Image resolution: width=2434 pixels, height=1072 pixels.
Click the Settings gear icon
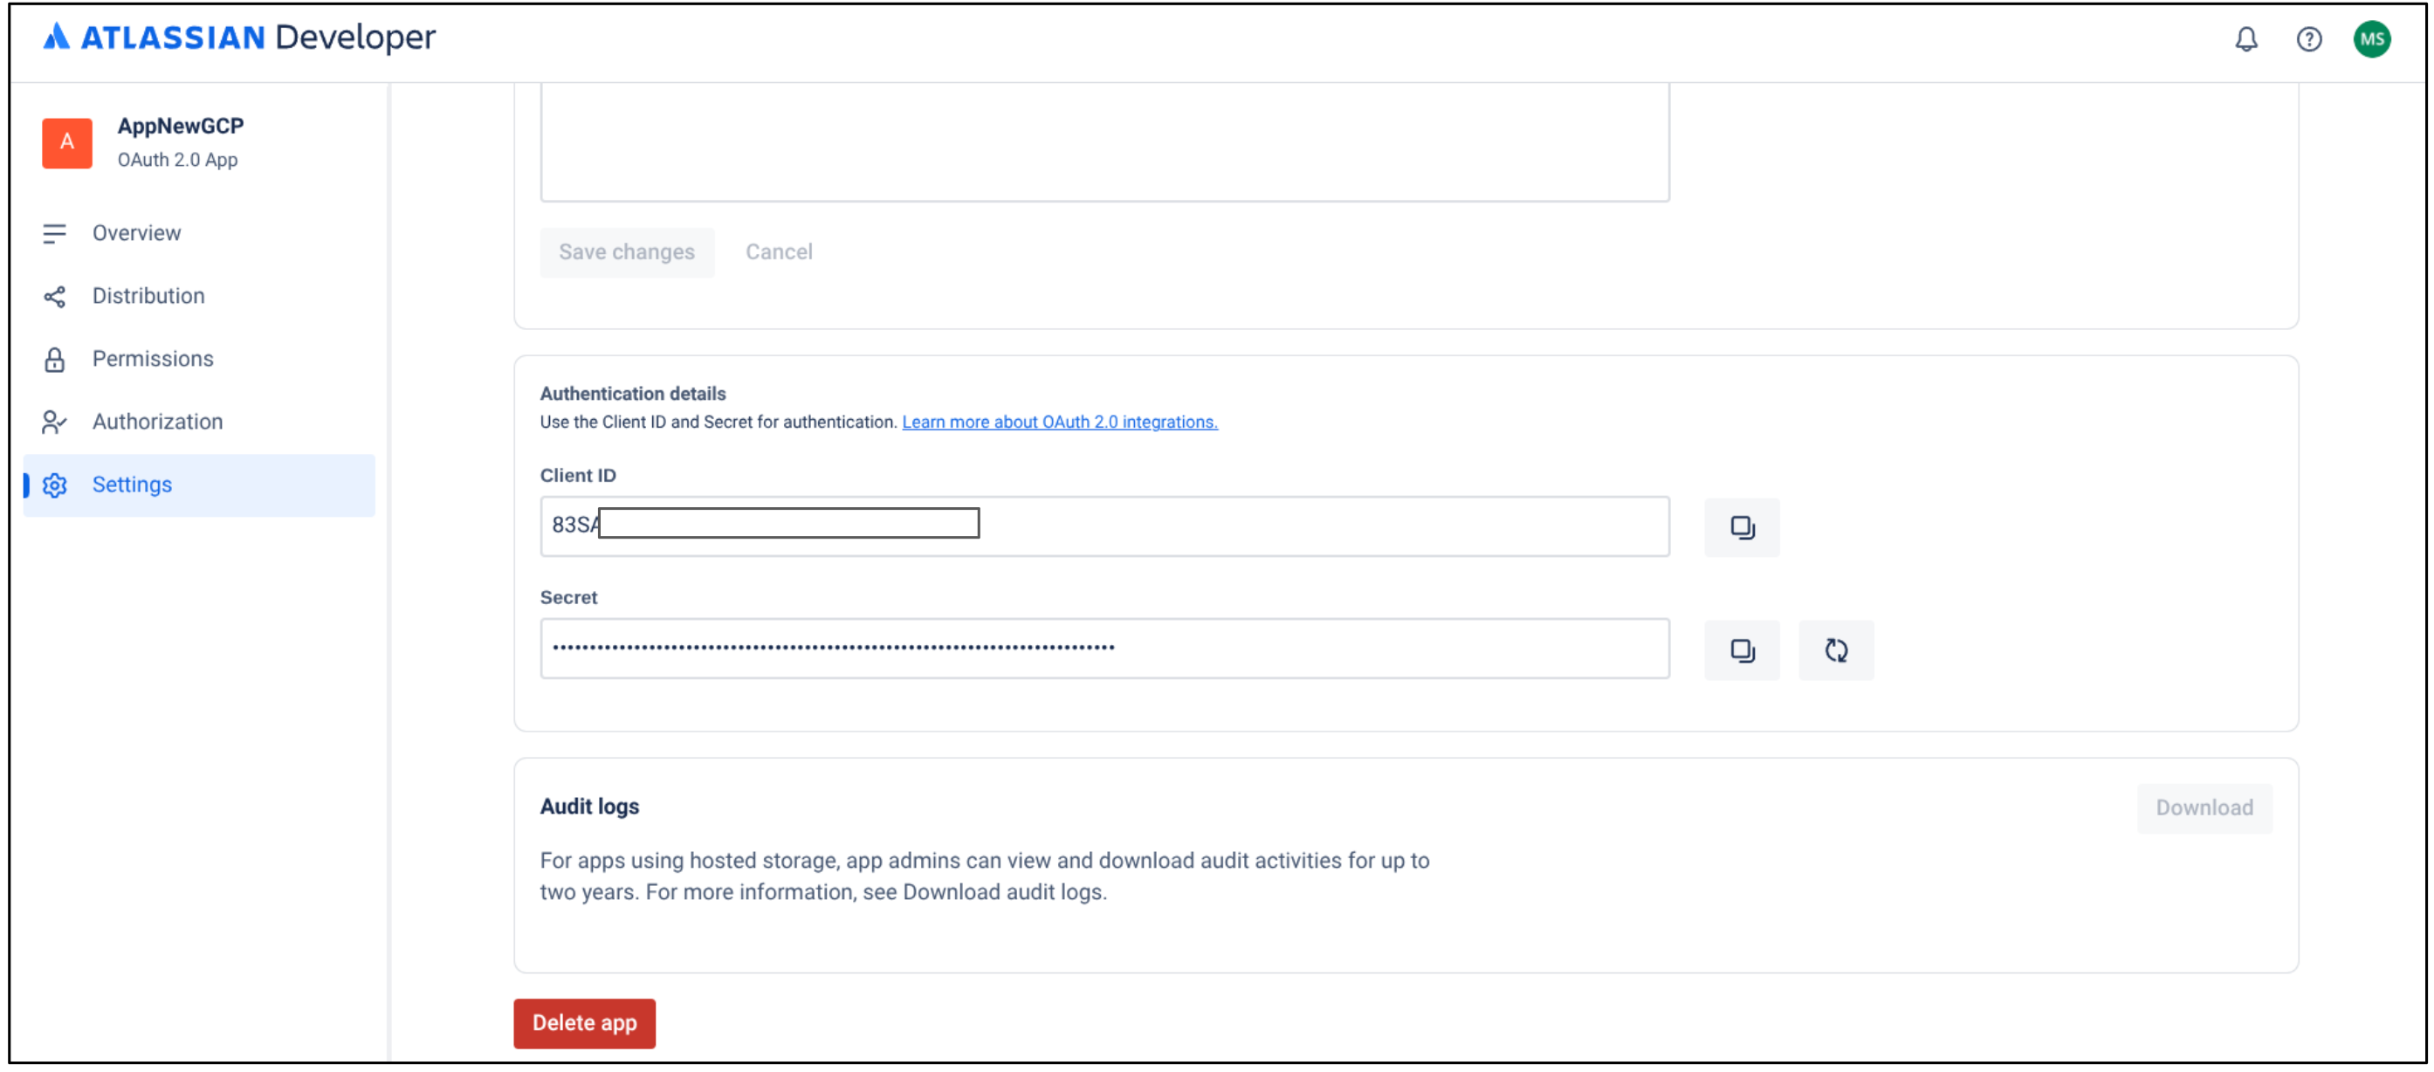[55, 484]
